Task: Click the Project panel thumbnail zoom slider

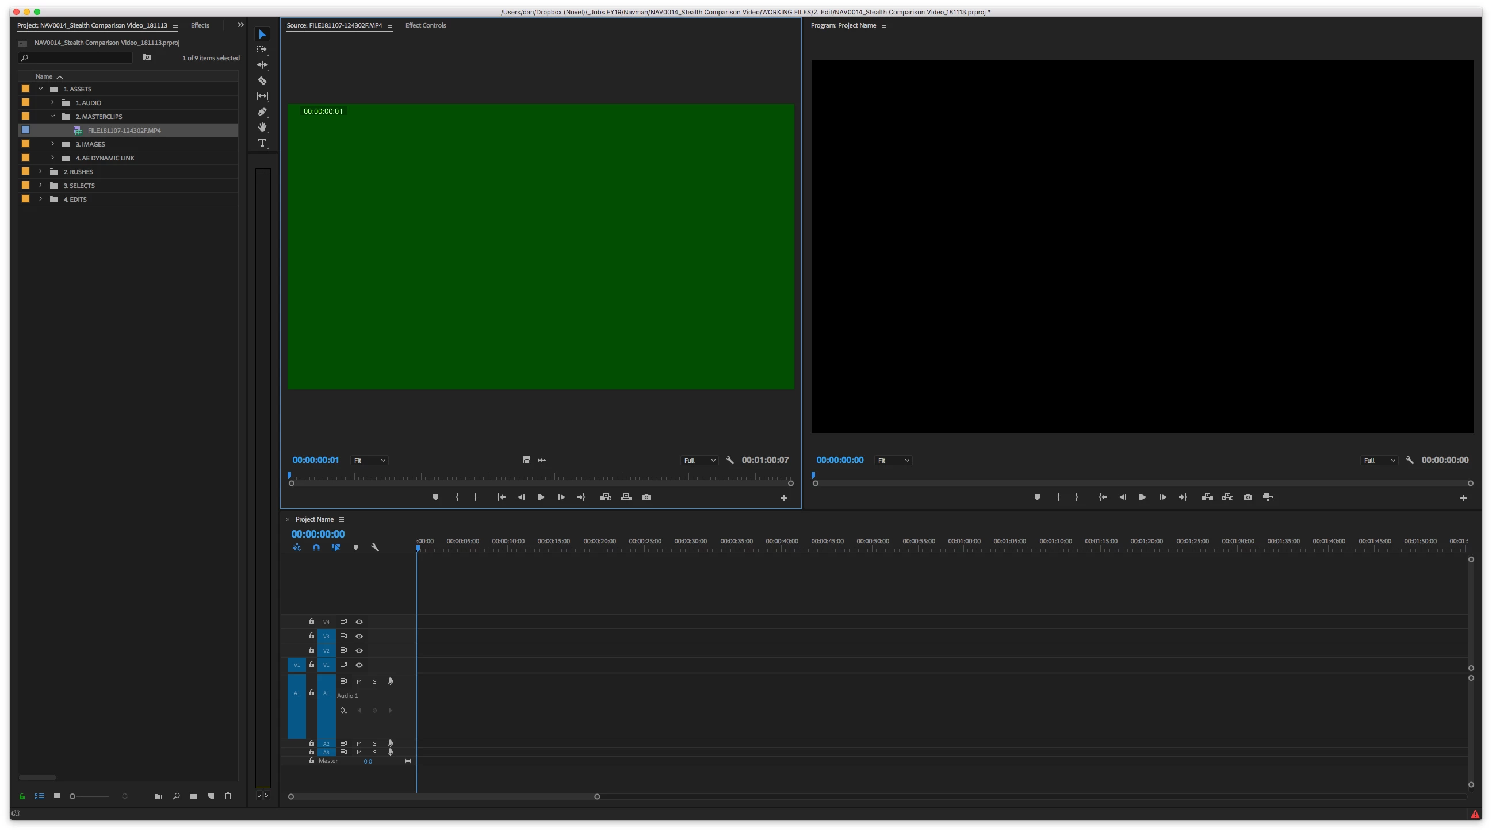Action: [90, 796]
